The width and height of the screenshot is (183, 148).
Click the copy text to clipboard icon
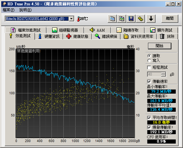112,19
